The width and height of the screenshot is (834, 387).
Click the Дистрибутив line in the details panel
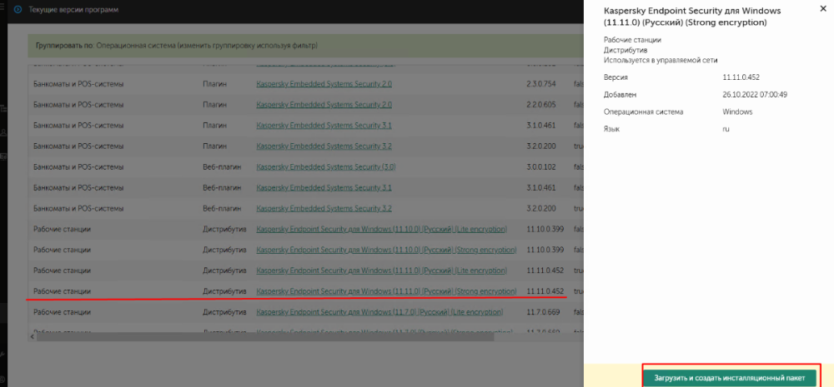[625, 50]
